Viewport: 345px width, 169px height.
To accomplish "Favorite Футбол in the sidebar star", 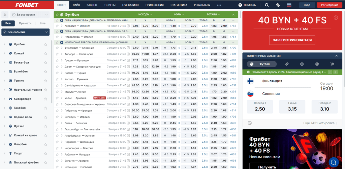I will pos(45,44).
